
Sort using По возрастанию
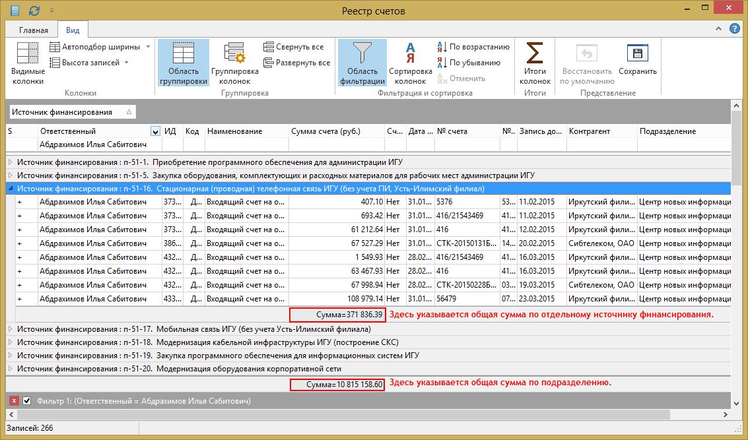coord(473,47)
